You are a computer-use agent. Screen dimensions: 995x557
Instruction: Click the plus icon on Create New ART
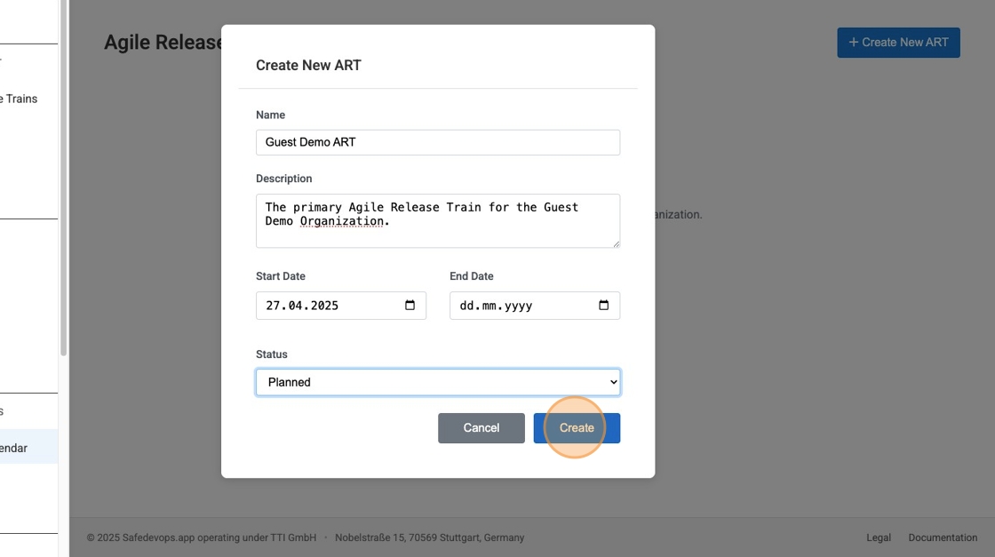(854, 42)
